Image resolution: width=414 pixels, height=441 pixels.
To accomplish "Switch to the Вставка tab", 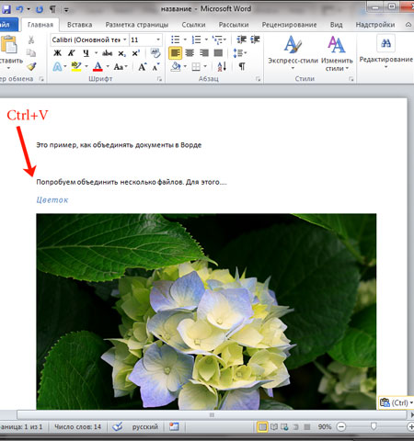I will [x=79, y=25].
